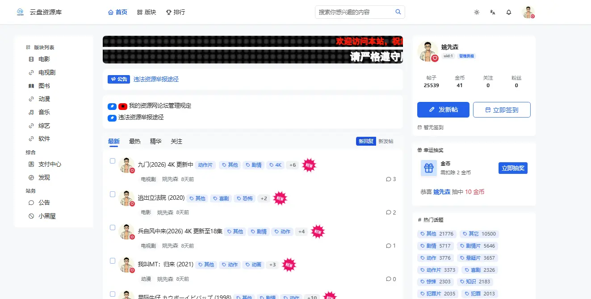The image size is (591, 299).
Task: Expand +4 more tags on 兵自风中来 post
Action: pyautogui.click(x=301, y=232)
